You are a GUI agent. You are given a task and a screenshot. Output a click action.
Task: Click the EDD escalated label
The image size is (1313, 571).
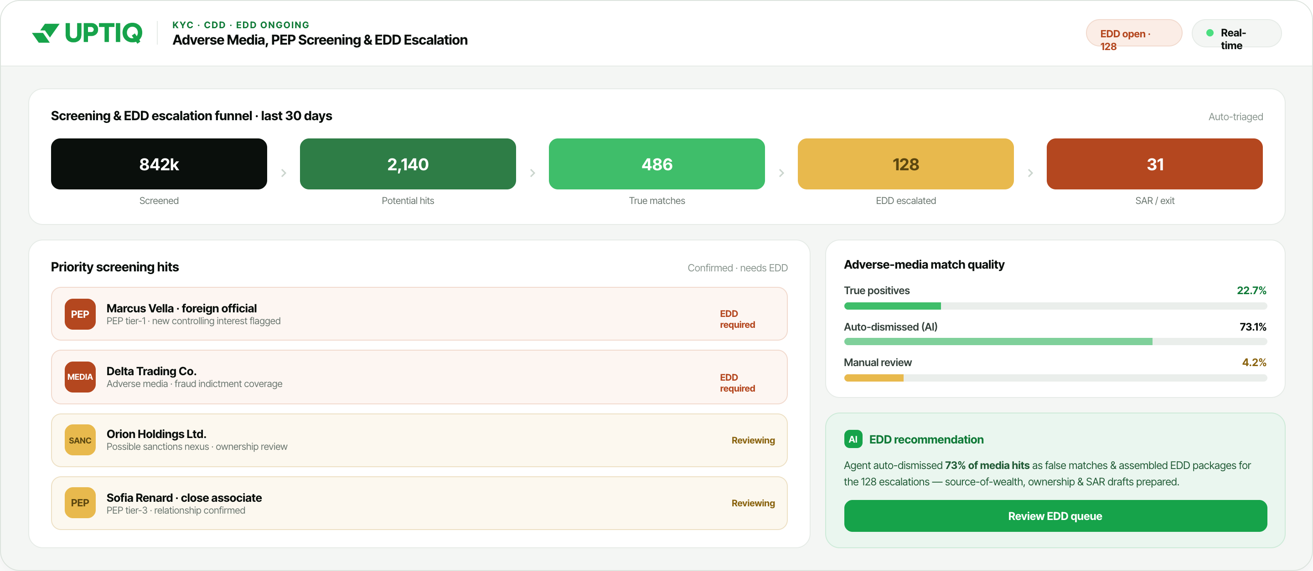(906, 200)
